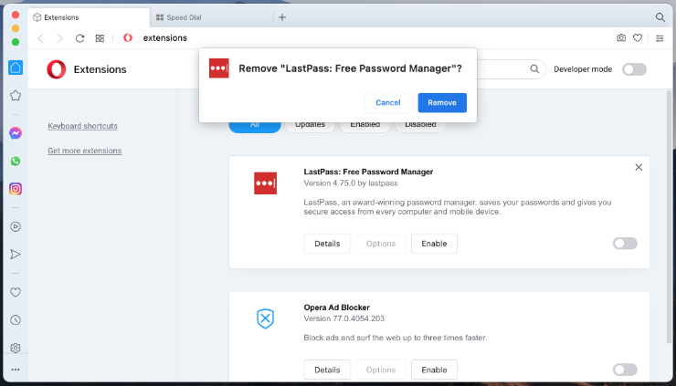Open the Settings gear in the sidebar

[16, 348]
